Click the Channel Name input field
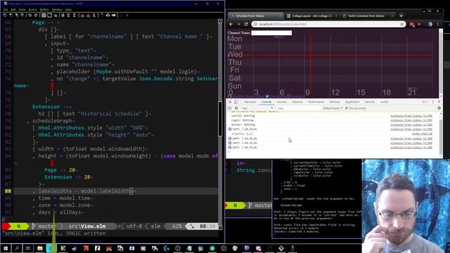 point(271,33)
